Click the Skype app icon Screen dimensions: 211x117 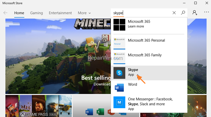tap(119, 73)
